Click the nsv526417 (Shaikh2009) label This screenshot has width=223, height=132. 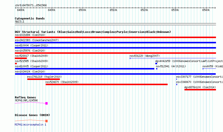click(x=32, y=56)
